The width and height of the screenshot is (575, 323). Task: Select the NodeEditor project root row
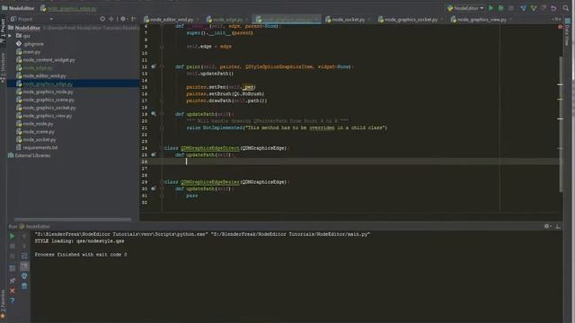74,28
